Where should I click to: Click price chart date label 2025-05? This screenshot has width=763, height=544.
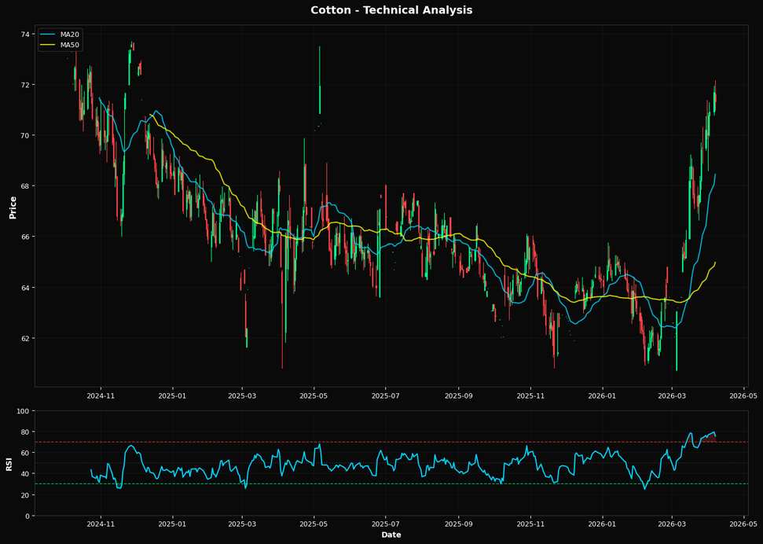(x=314, y=395)
